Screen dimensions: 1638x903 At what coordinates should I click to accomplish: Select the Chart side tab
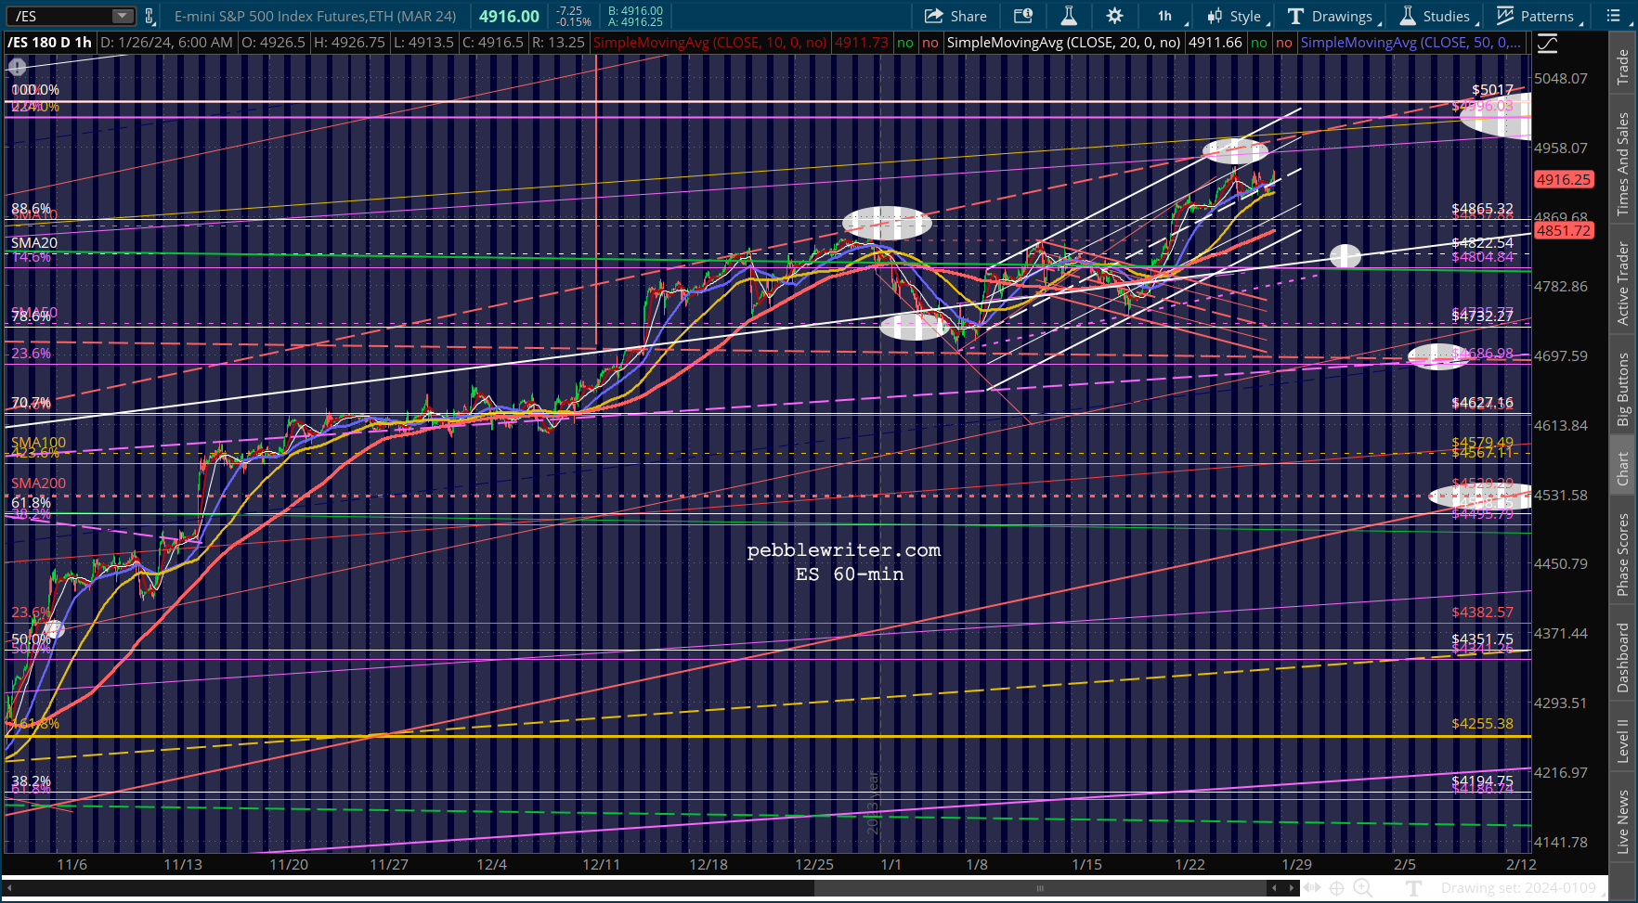[1623, 468]
